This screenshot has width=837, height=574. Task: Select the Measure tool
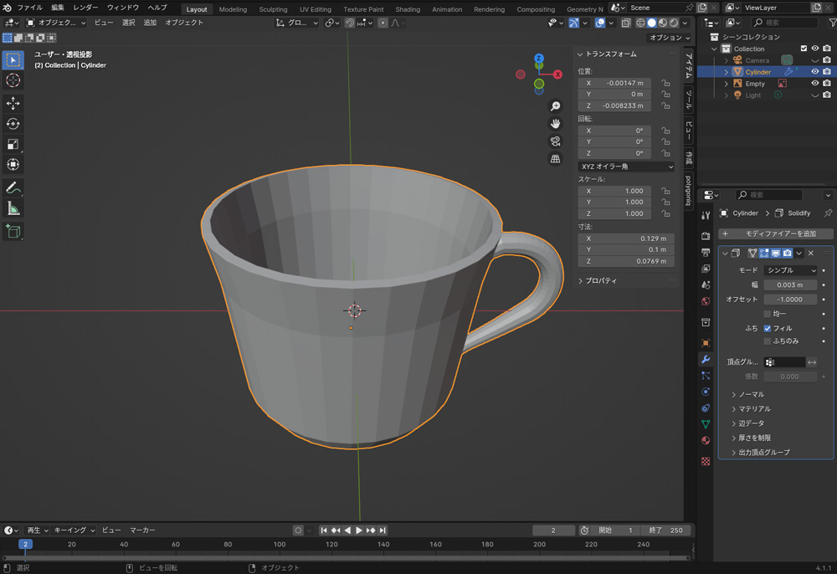(13, 208)
